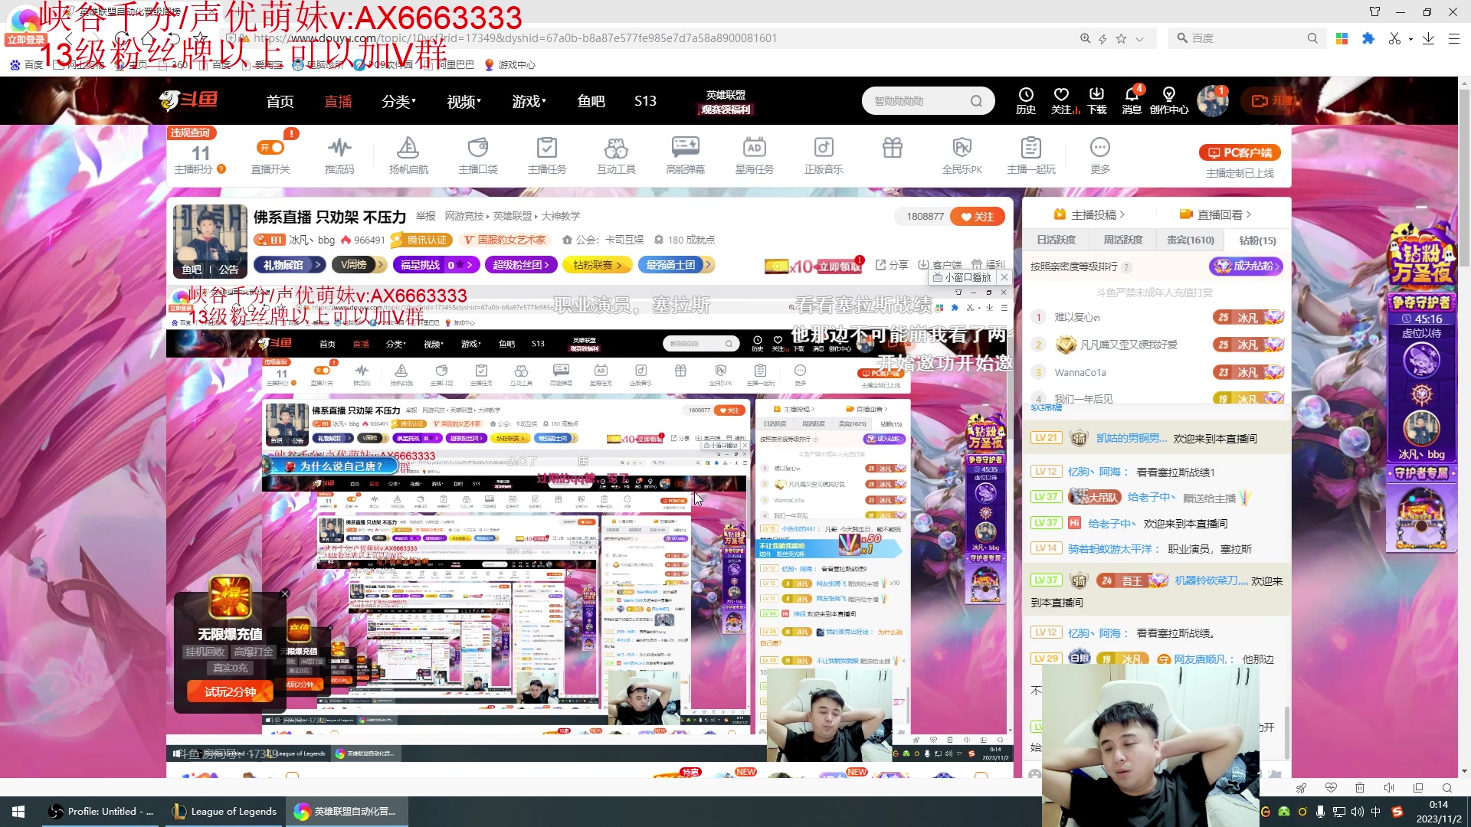Open the 主播一起玩 icon
The width and height of the screenshot is (1471, 827).
pyautogui.click(x=1031, y=155)
